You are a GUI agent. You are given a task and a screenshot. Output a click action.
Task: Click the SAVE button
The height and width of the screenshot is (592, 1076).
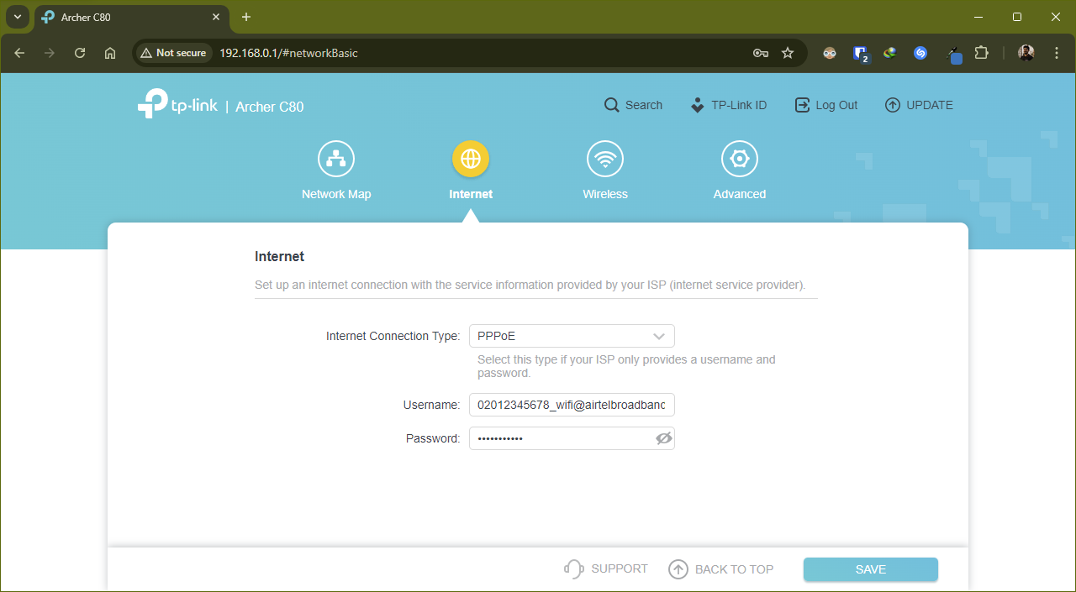point(870,568)
